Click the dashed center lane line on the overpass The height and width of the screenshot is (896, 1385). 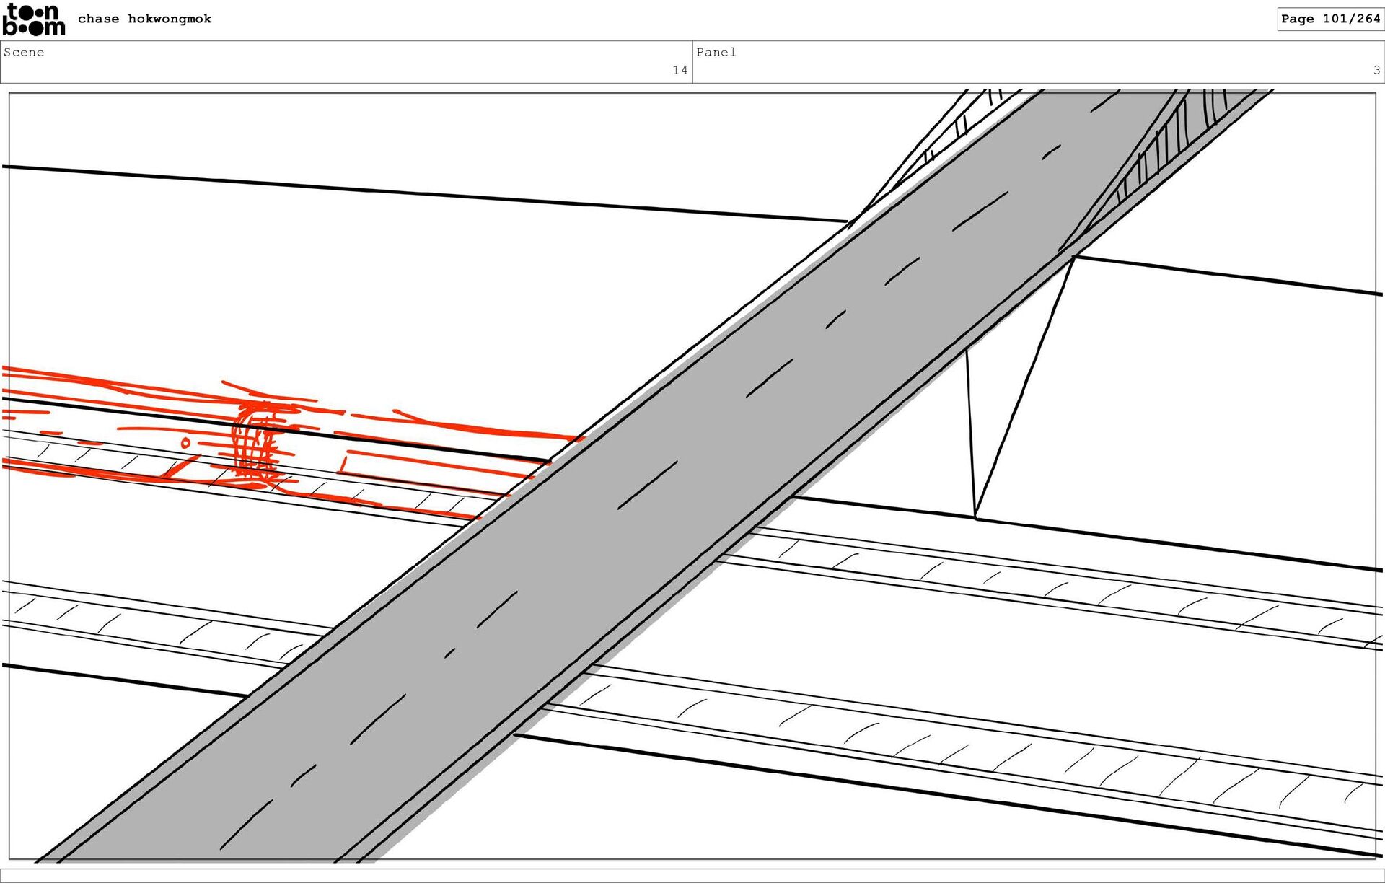click(647, 486)
